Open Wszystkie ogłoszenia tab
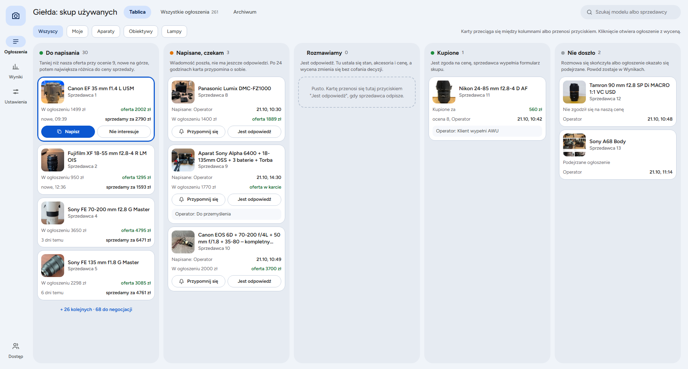688x369 pixels. tap(189, 12)
